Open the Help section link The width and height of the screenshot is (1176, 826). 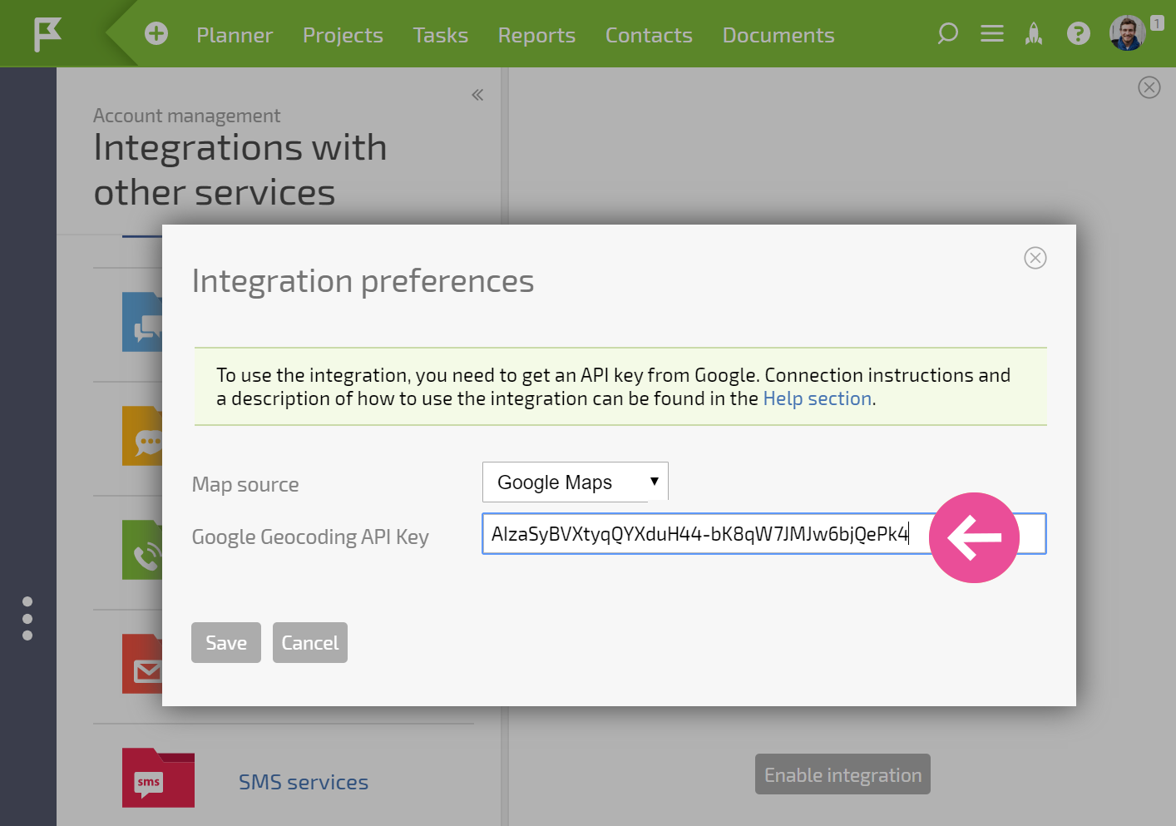coord(818,398)
